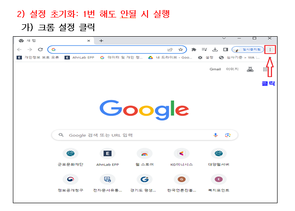Open the KG이니시스 shortcut
The width and height of the screenshot is (295, 211).
[182, 157]
